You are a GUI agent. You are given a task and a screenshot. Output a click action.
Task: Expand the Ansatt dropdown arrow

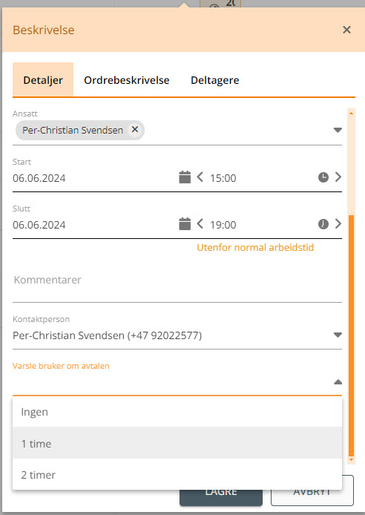[x=338, y=130]
